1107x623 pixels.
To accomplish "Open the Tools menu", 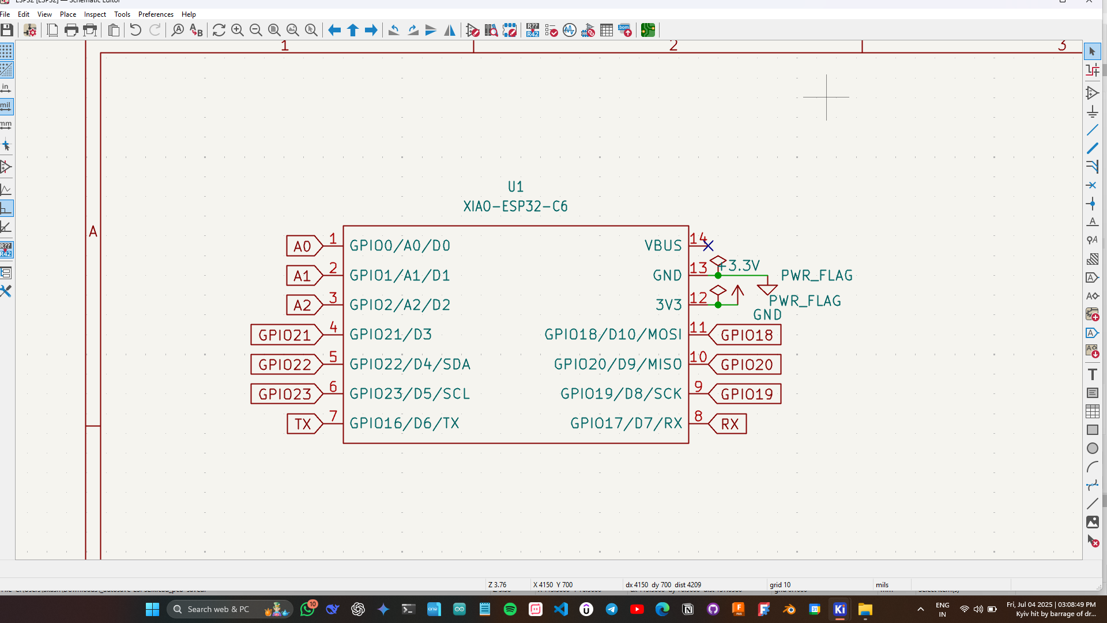I will pos(122,14).
